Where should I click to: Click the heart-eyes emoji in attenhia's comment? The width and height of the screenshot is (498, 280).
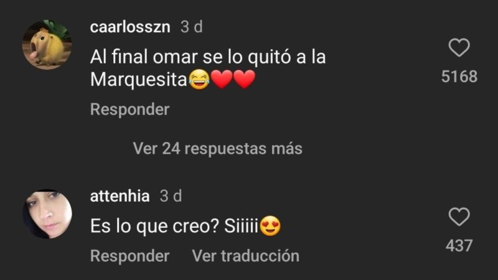(x=270, y=226)
